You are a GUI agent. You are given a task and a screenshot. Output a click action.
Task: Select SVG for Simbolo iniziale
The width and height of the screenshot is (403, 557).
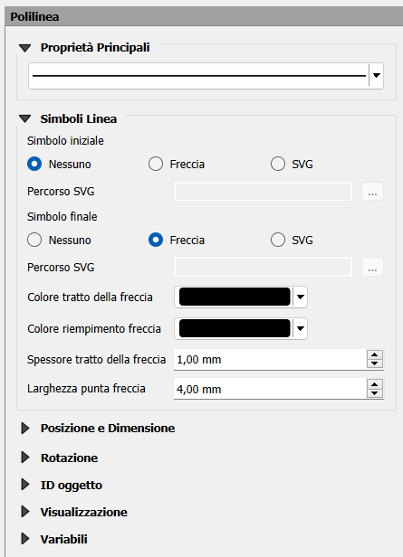[x=278, y=165]
